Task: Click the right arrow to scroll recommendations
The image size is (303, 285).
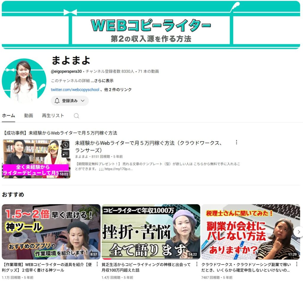Action: tap(298, 232)
